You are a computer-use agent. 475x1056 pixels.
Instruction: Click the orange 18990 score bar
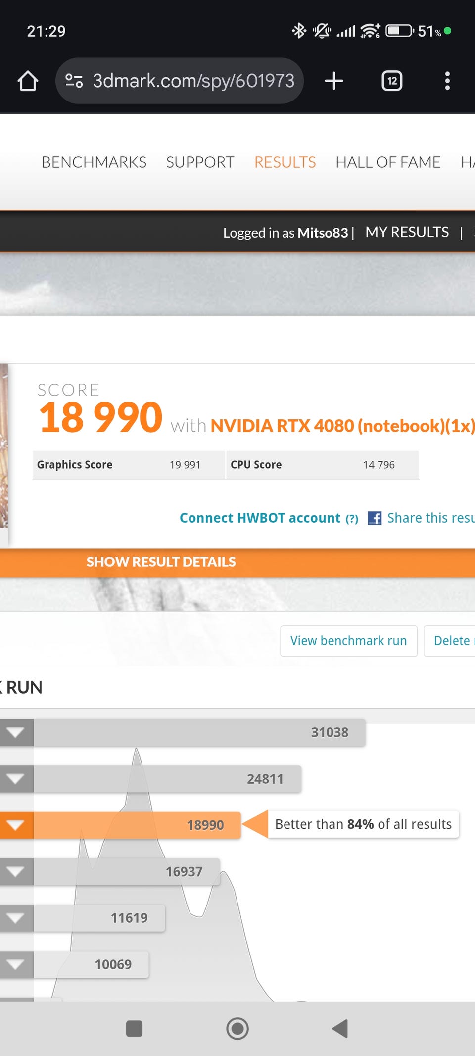(137, 825)
